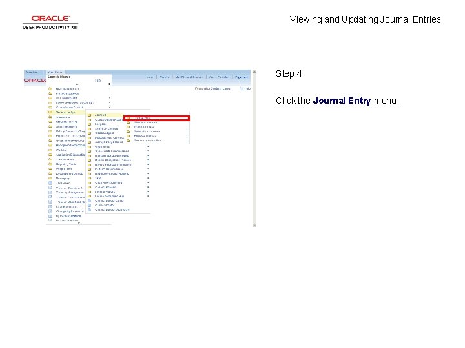The height and width of the screenshot is (348, 465).
Task: Click the search go icon beside Search Menu
Action: pos(99,81)
